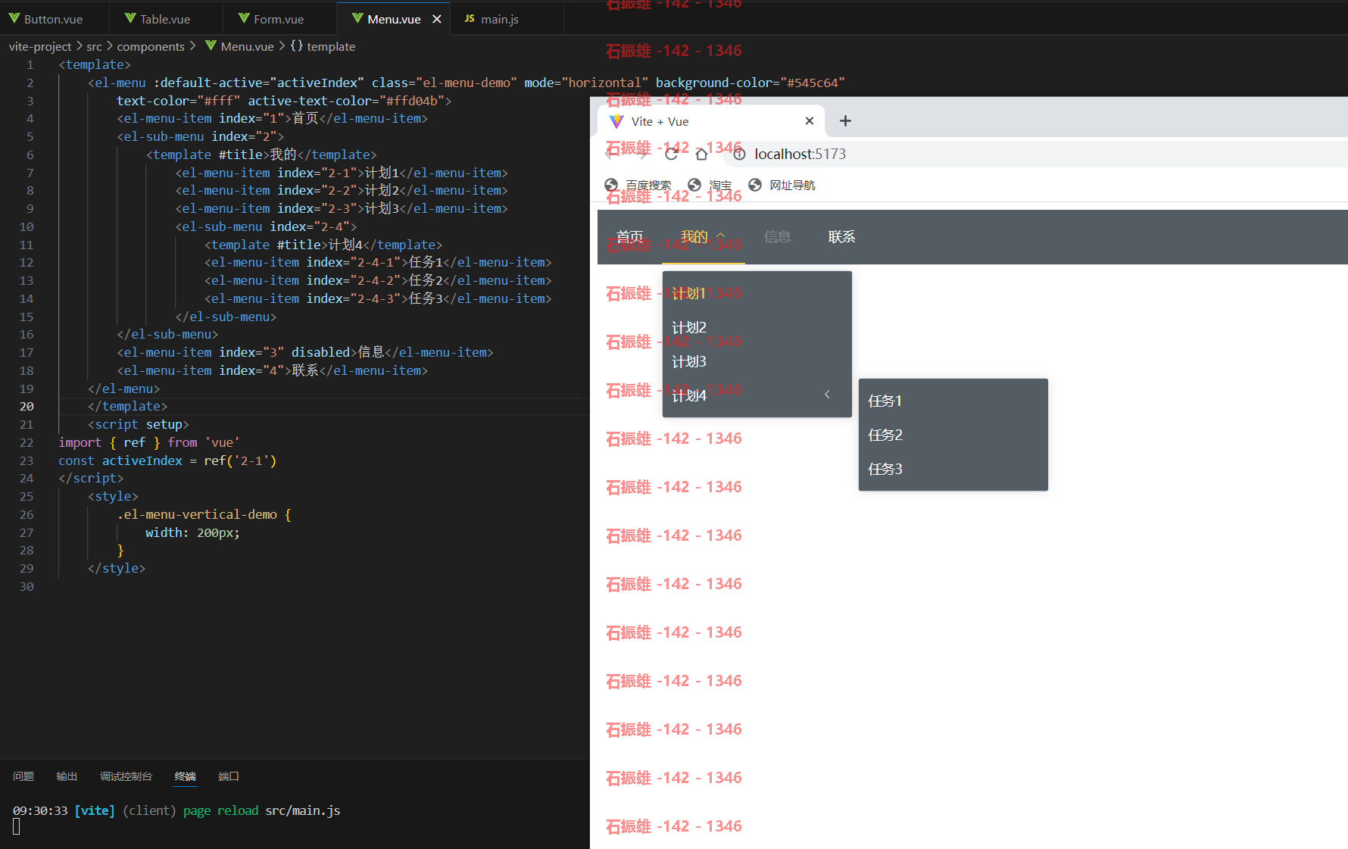
Task: Switch to the Form.vue tab
Action: tap(279, 19)
